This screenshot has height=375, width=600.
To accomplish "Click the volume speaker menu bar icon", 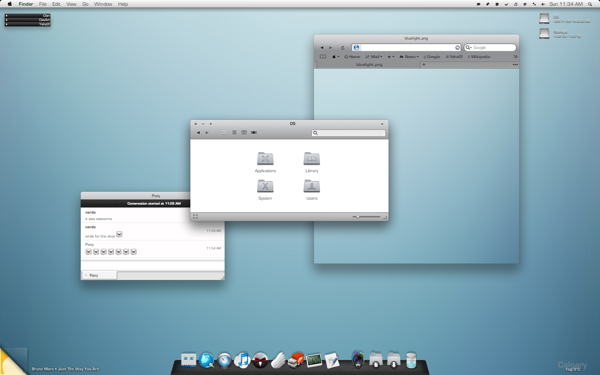I will tap(543, 4).
